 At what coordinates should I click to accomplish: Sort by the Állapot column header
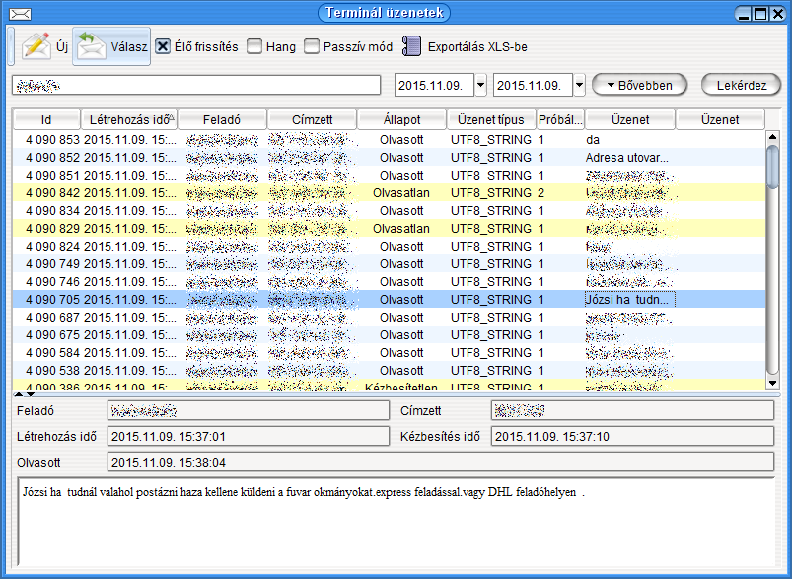click(400, 119)
